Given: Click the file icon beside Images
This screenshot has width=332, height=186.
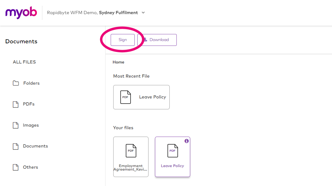Looking at the screenshot, I should point(15,125).
